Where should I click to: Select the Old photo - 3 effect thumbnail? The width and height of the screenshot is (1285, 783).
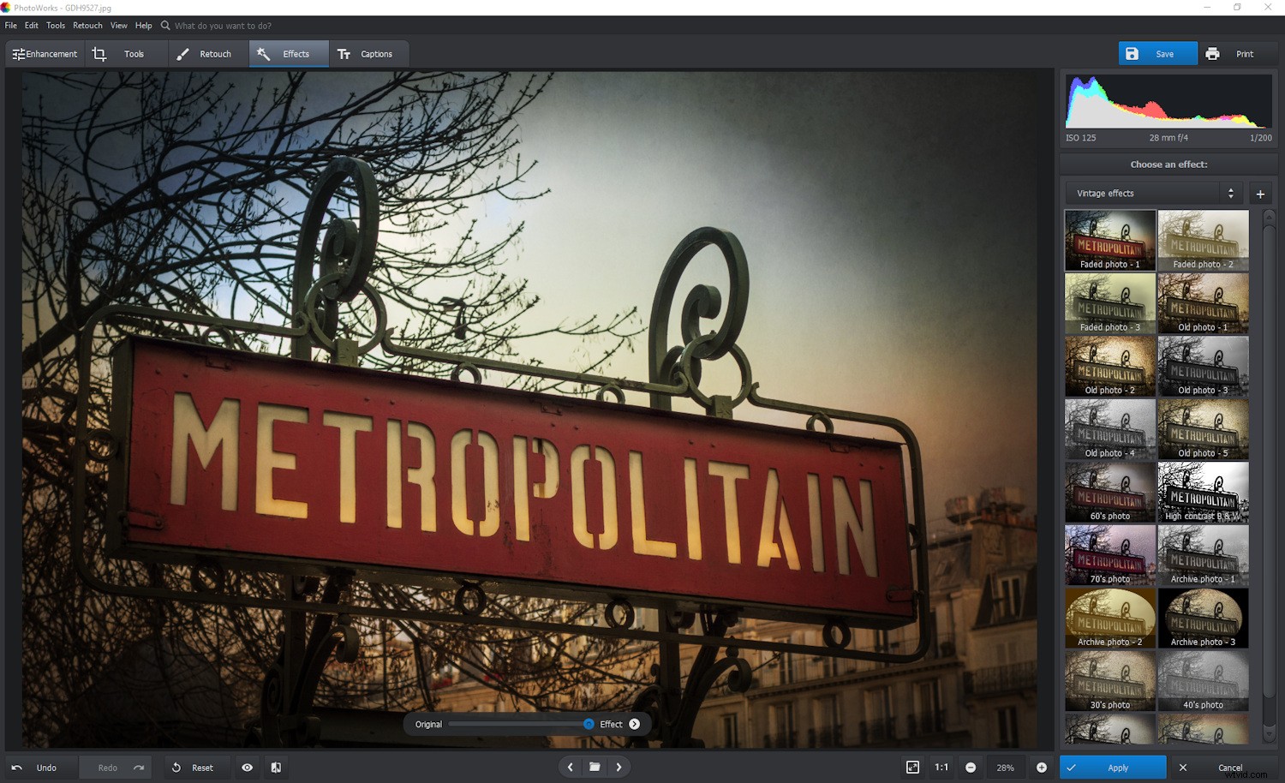click(x=1203, y=366)
